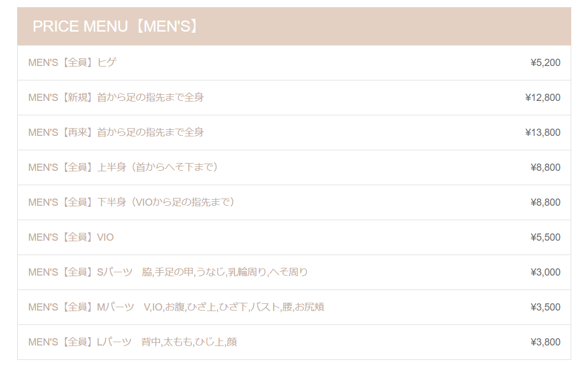Select the 上半身（首からへそ下まで） row

pyautogui.click(x=294, y=167)
